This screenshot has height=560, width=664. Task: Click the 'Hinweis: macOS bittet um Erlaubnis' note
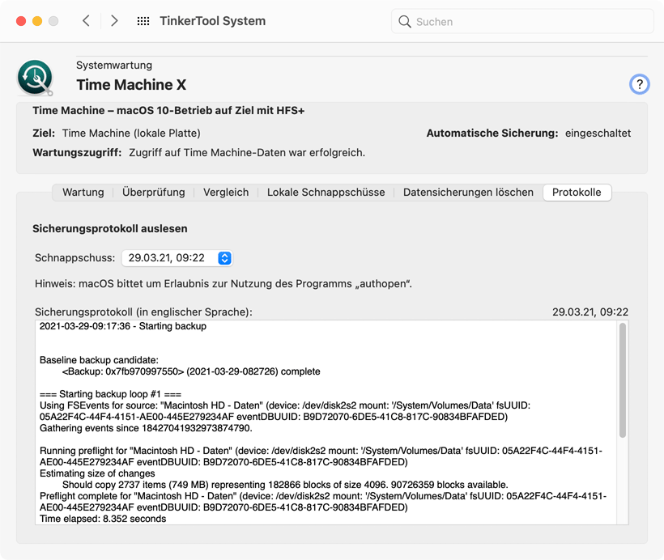(x=223, y=283)
